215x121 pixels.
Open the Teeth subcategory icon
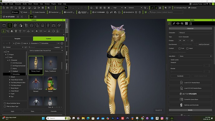point(32,31)
